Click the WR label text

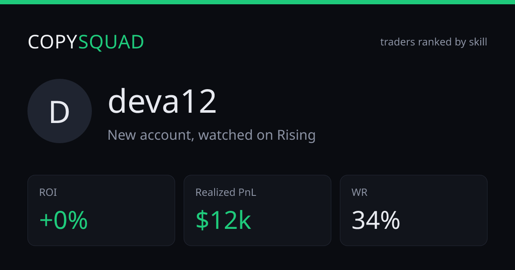pos(360,193)
